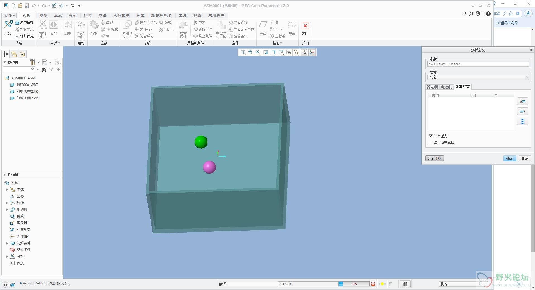Open the Analysis (分析) group dropdown in ribbon
Viewport: 535px width, 290px height.
(55, 43)
